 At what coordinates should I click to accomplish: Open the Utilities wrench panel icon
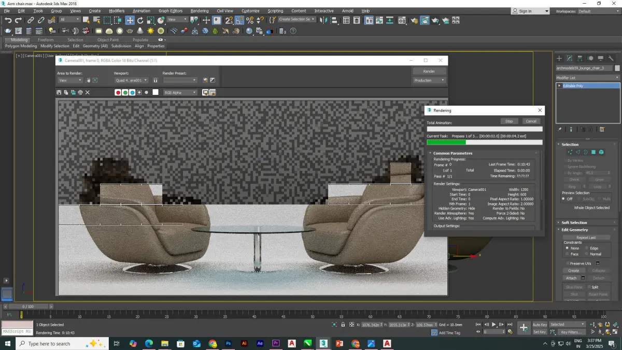pyautogui.click(x=611, y=58)
